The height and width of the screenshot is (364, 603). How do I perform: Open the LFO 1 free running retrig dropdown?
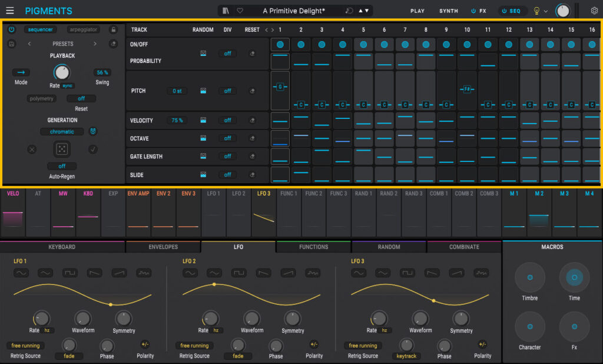pyautogui.click(x=25, y=346)
